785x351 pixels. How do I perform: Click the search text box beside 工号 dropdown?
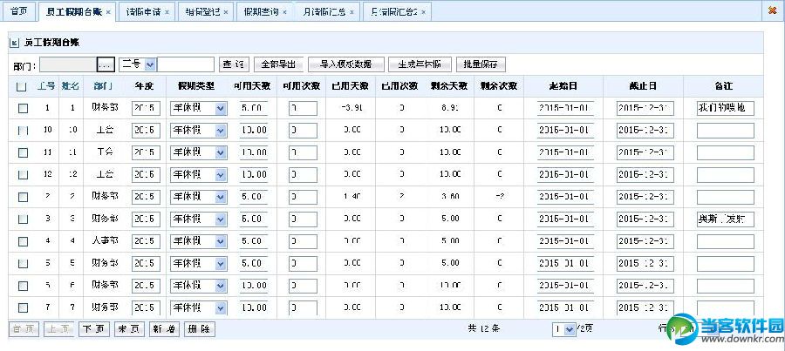[186, 64]
